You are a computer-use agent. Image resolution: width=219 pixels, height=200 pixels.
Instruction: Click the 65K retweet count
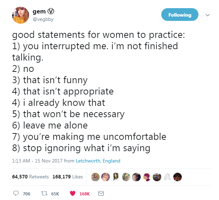pos(55,194)
